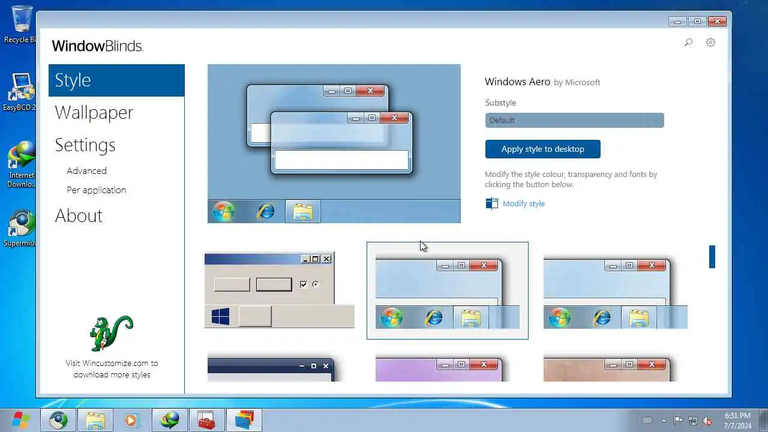This screenshot has height=432, width=768.
Task: Click the muted volume tray icon
Action: 707,421
